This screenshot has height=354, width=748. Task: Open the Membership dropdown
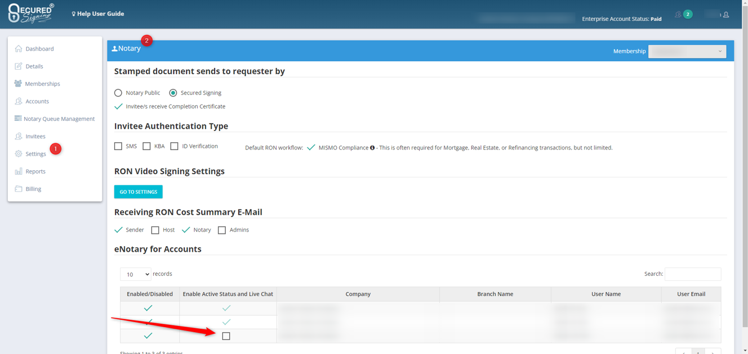(x=687, y=51)
